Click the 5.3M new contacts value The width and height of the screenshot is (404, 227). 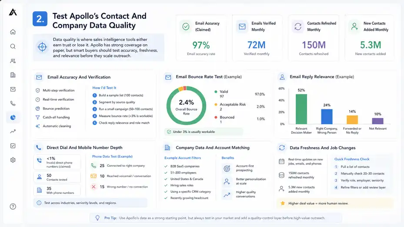[x=371, y=45]
